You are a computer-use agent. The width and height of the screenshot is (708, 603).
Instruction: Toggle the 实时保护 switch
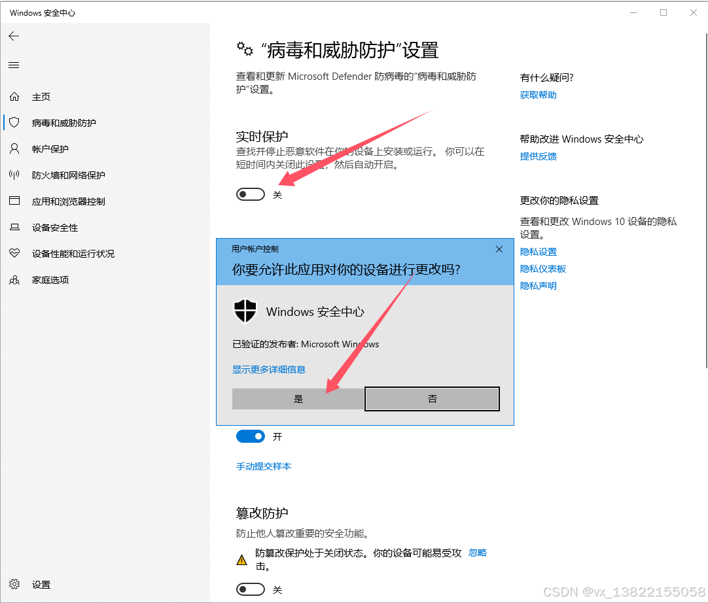251,194
